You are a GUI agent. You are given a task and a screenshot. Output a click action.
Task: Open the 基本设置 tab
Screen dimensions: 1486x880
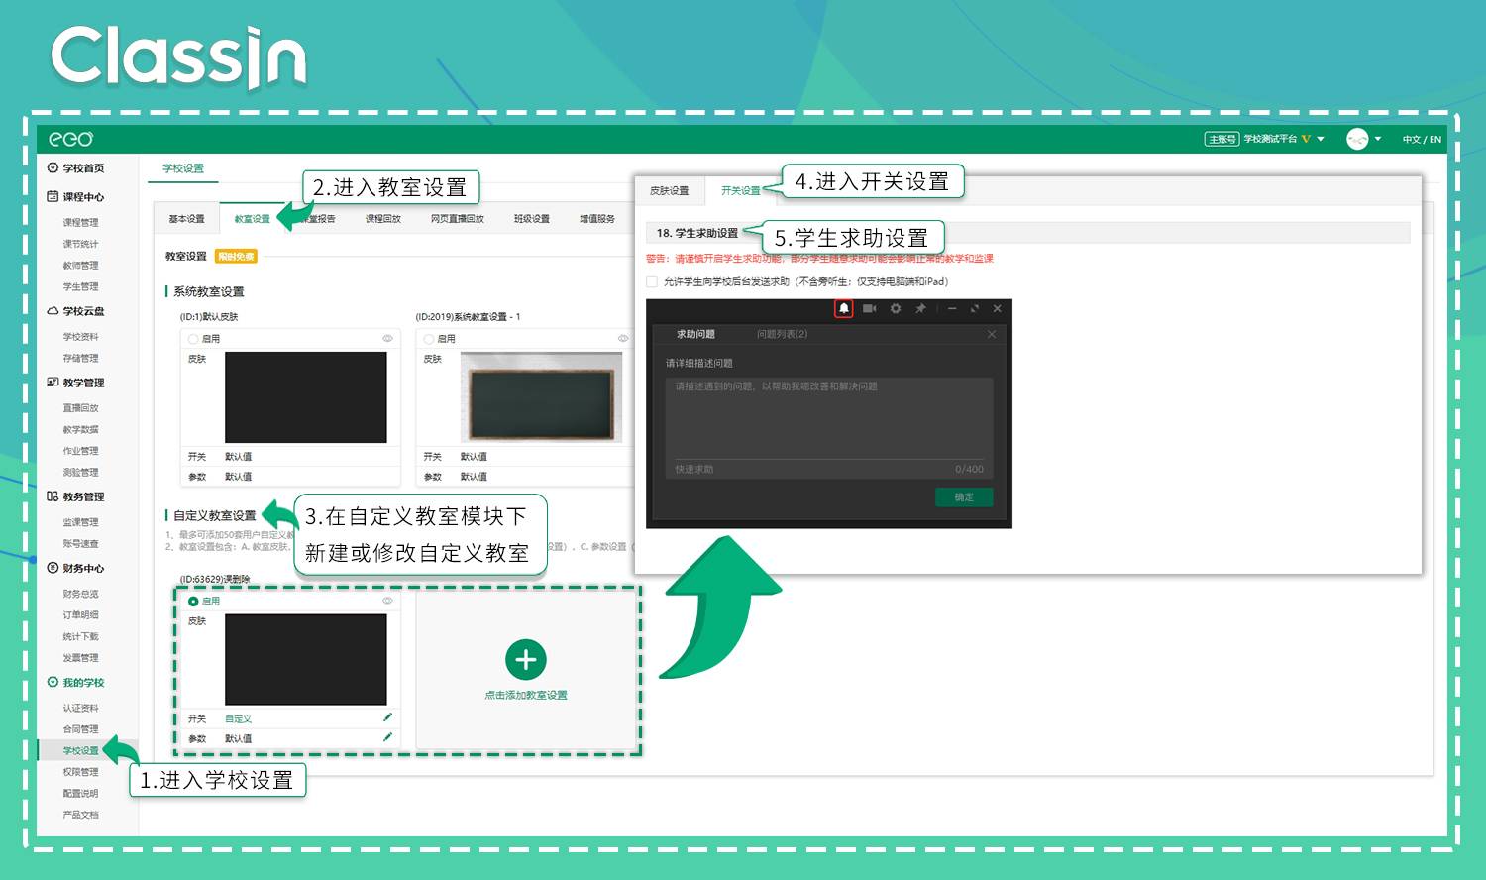[x=186, y=219]
